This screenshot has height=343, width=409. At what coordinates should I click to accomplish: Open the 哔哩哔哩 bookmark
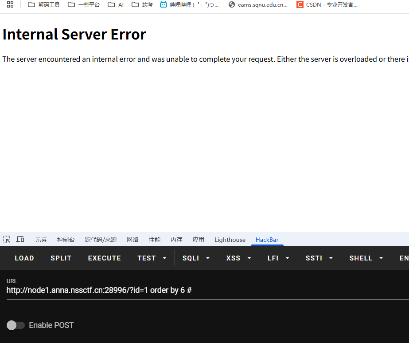point(190,5)
